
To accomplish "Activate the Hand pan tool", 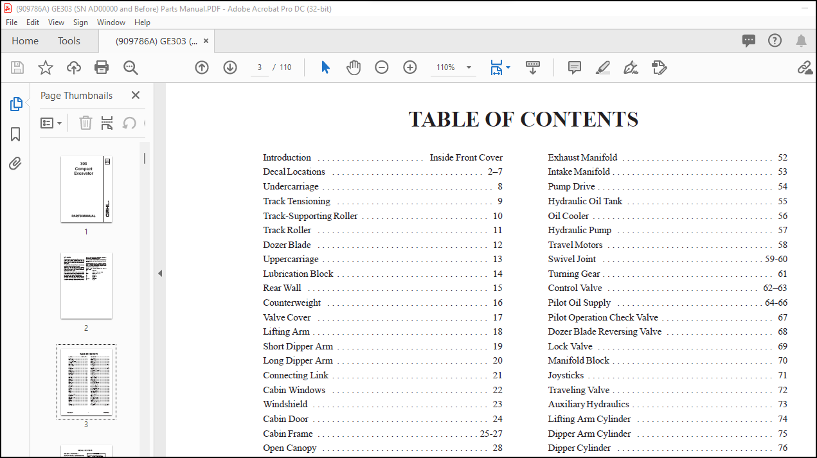I will tap(354, 67).
